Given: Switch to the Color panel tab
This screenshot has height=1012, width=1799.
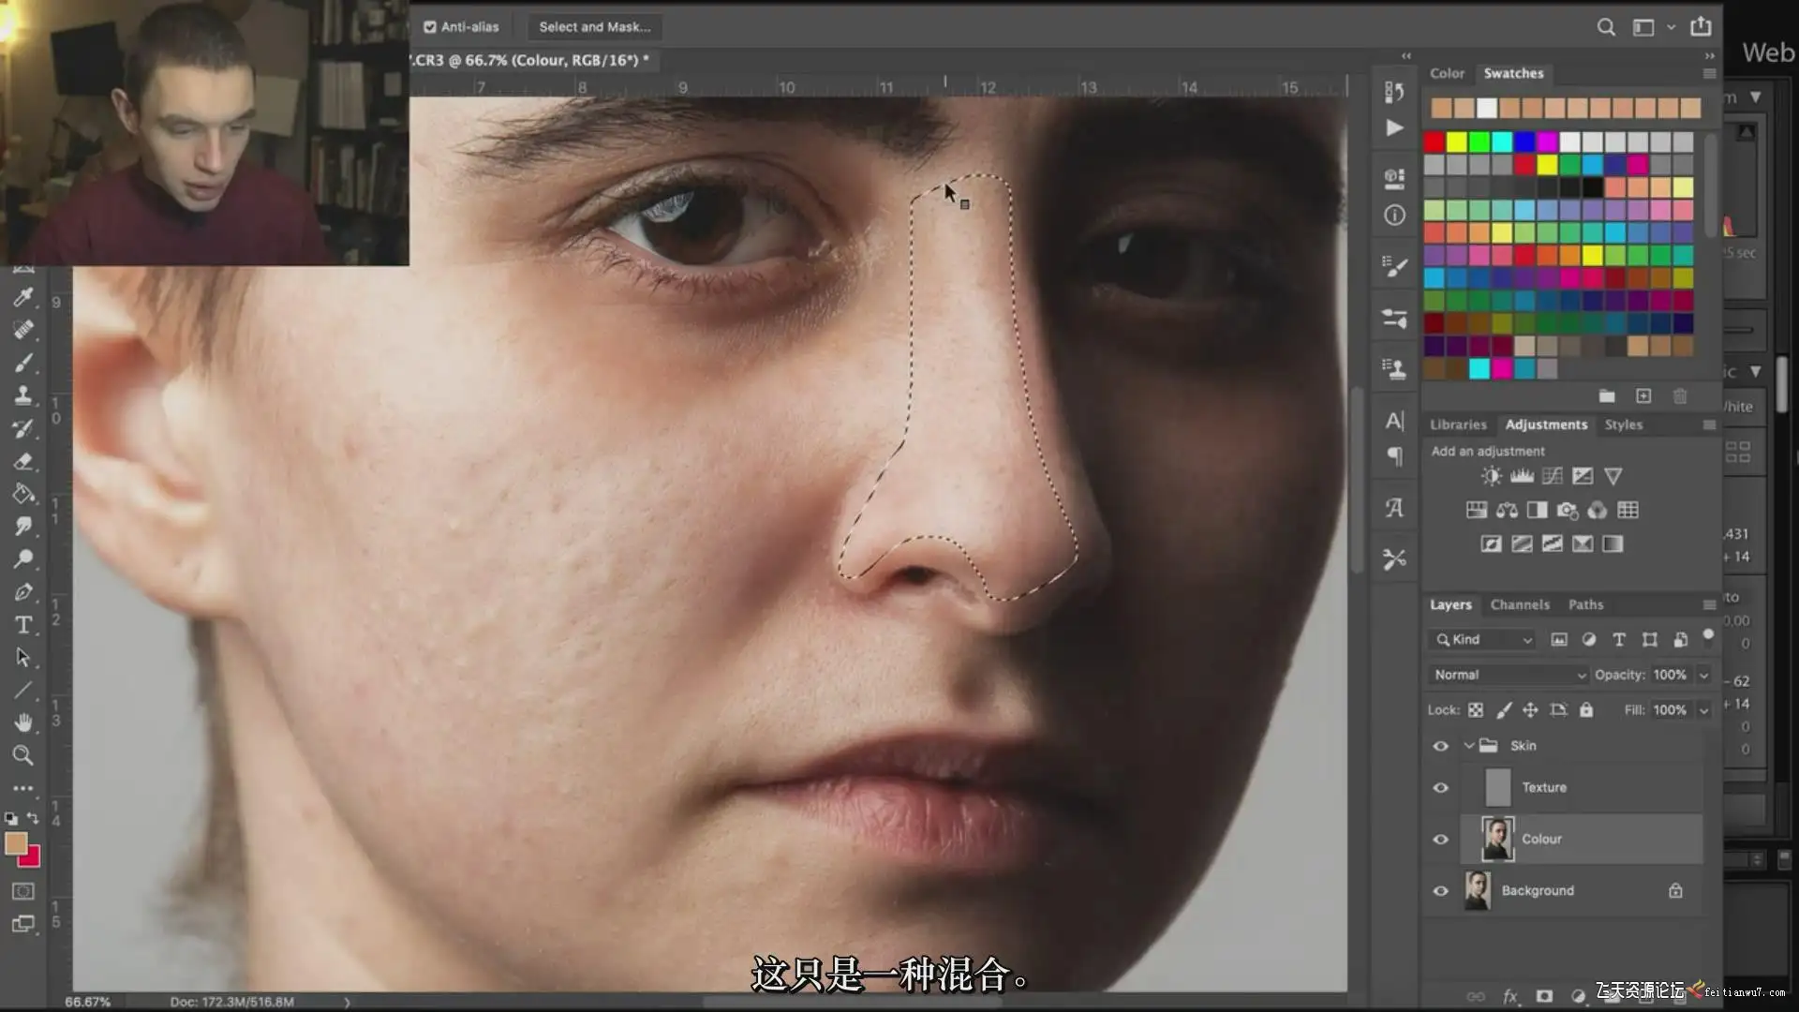Looking at the screenshot, I should pos(1447,73).
